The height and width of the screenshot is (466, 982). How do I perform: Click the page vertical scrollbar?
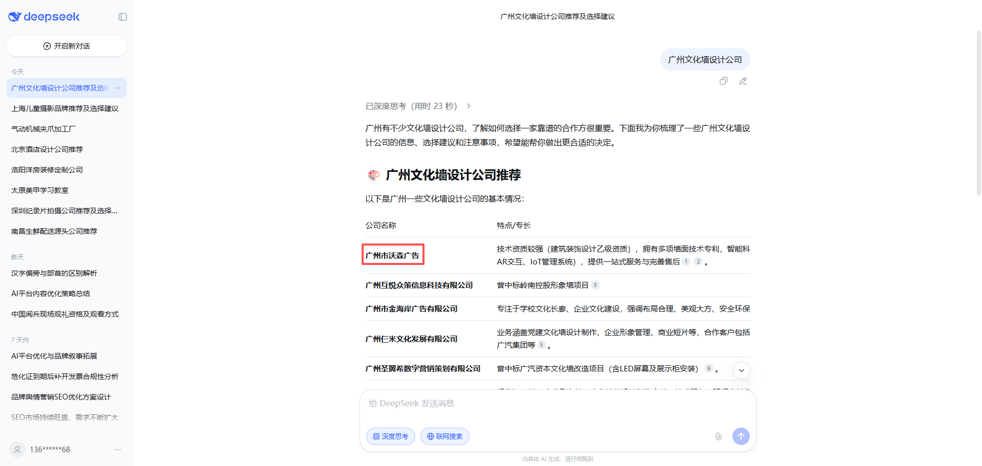coord(978,113)
